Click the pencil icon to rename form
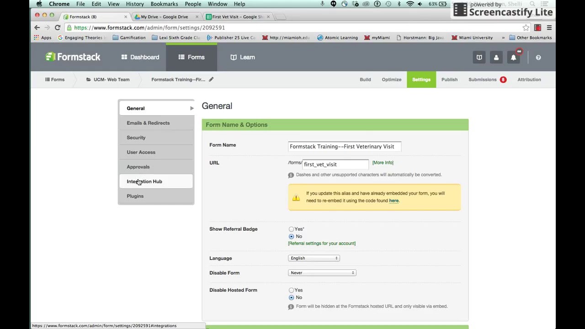Viewport: 585px width, 329px height. click(211, 79)
